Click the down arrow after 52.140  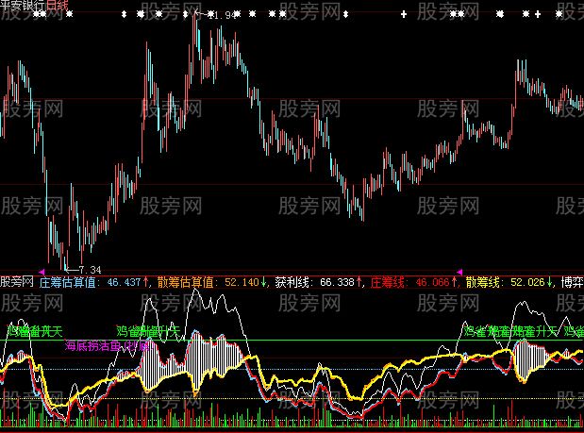261,282
